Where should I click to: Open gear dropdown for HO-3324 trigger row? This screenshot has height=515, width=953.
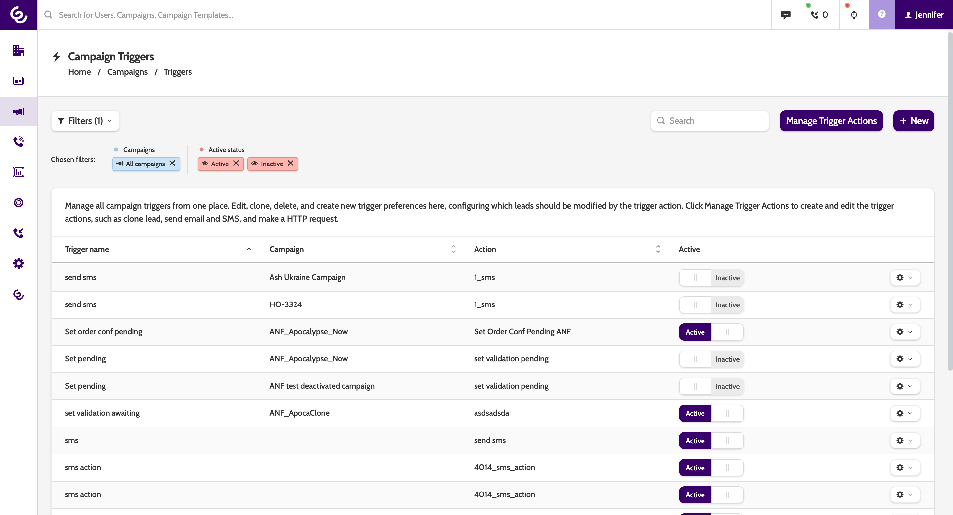point(905,305)
